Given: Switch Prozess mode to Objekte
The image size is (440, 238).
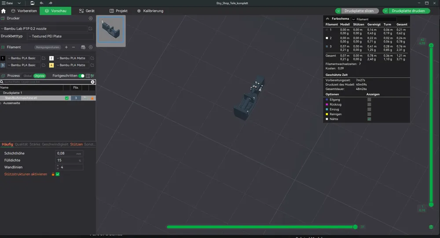Looking at the screenshot, I should coord(40,76).
